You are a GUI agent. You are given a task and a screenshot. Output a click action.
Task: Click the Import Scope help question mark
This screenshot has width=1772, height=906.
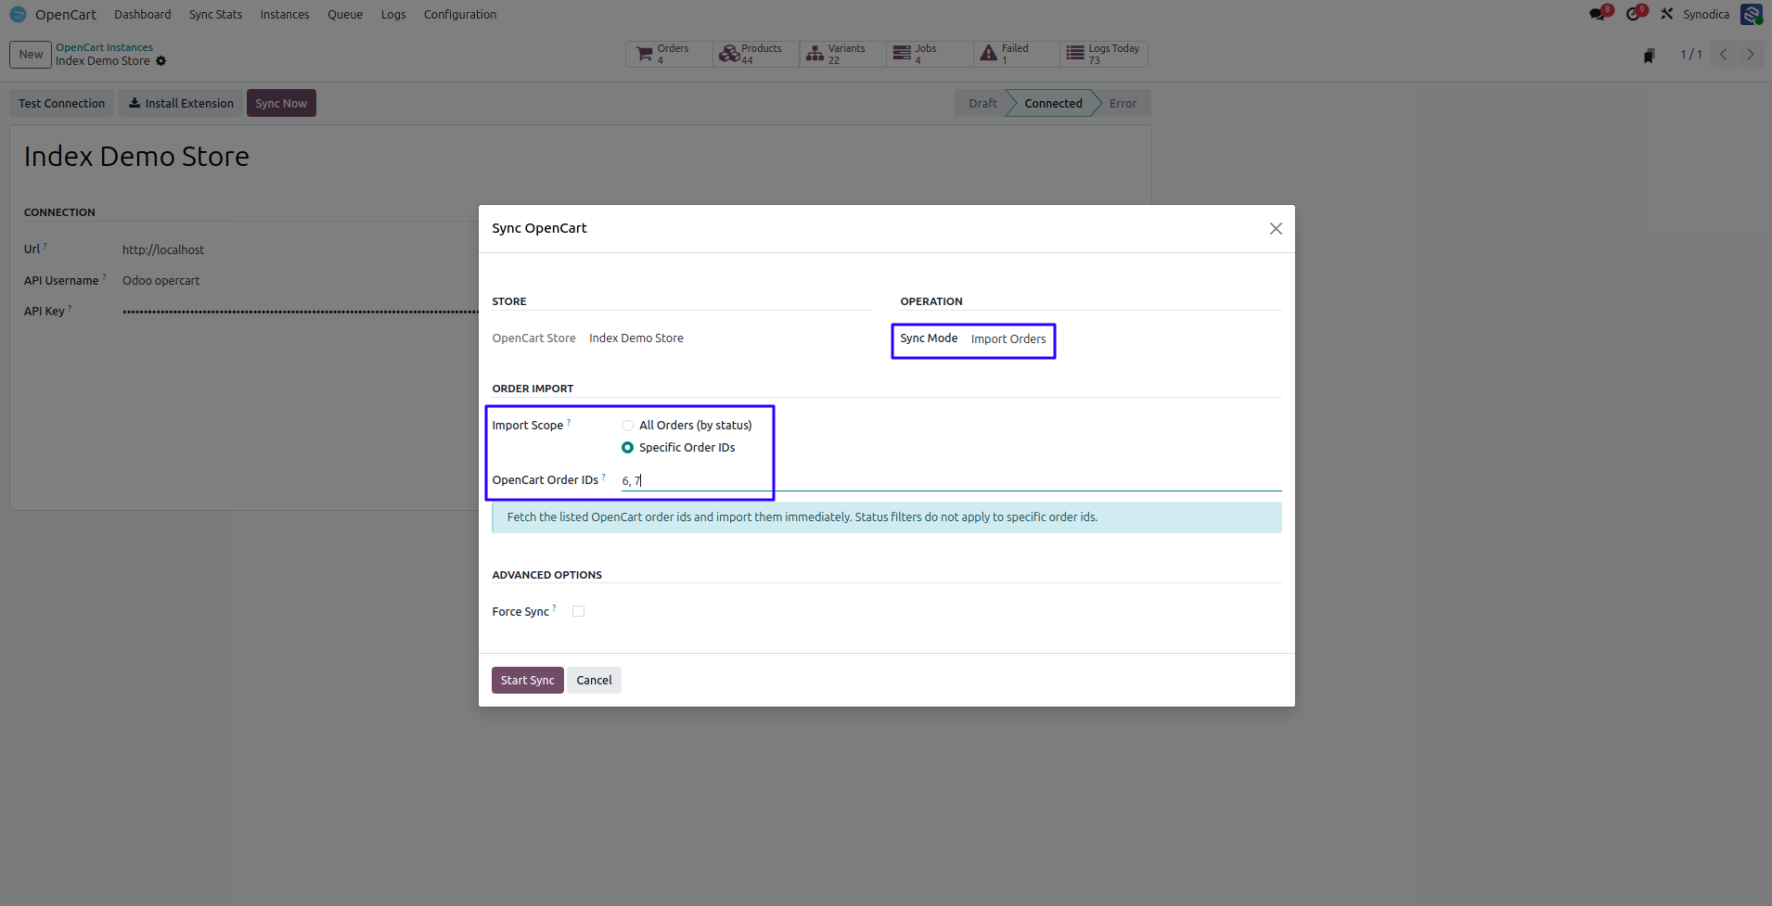pyautogui.click(x=569, y=422)
